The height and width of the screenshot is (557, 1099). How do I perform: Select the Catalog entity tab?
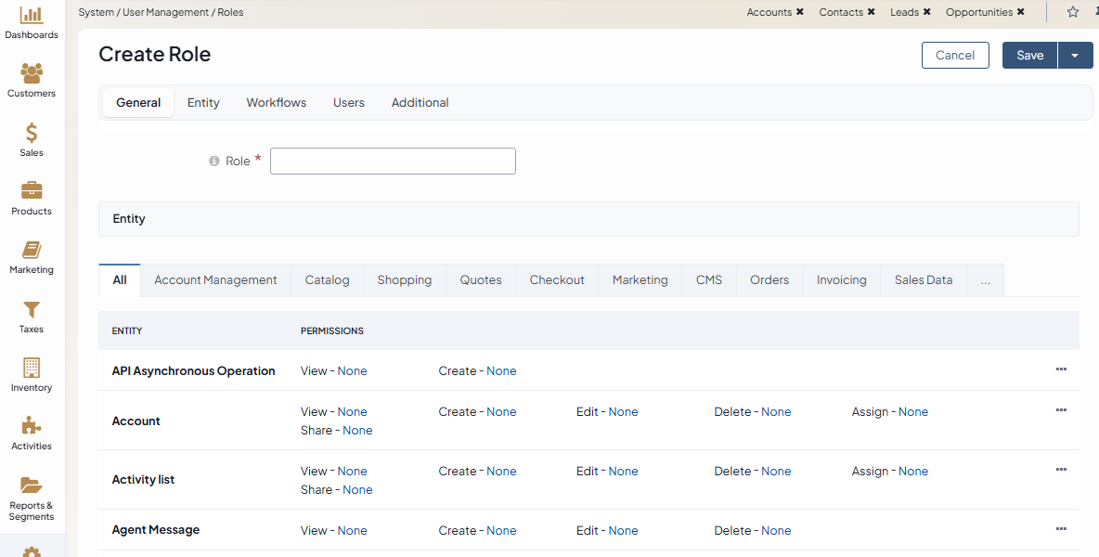[327, 280]
